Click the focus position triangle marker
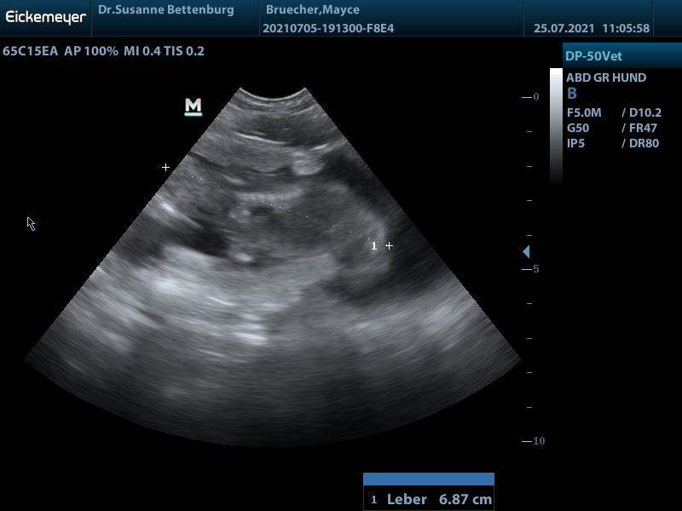This screenshot has height=511, width=682. click(x=526, y=252)
